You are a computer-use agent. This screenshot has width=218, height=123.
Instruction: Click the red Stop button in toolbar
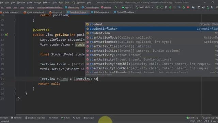click(x=188, y=7)
